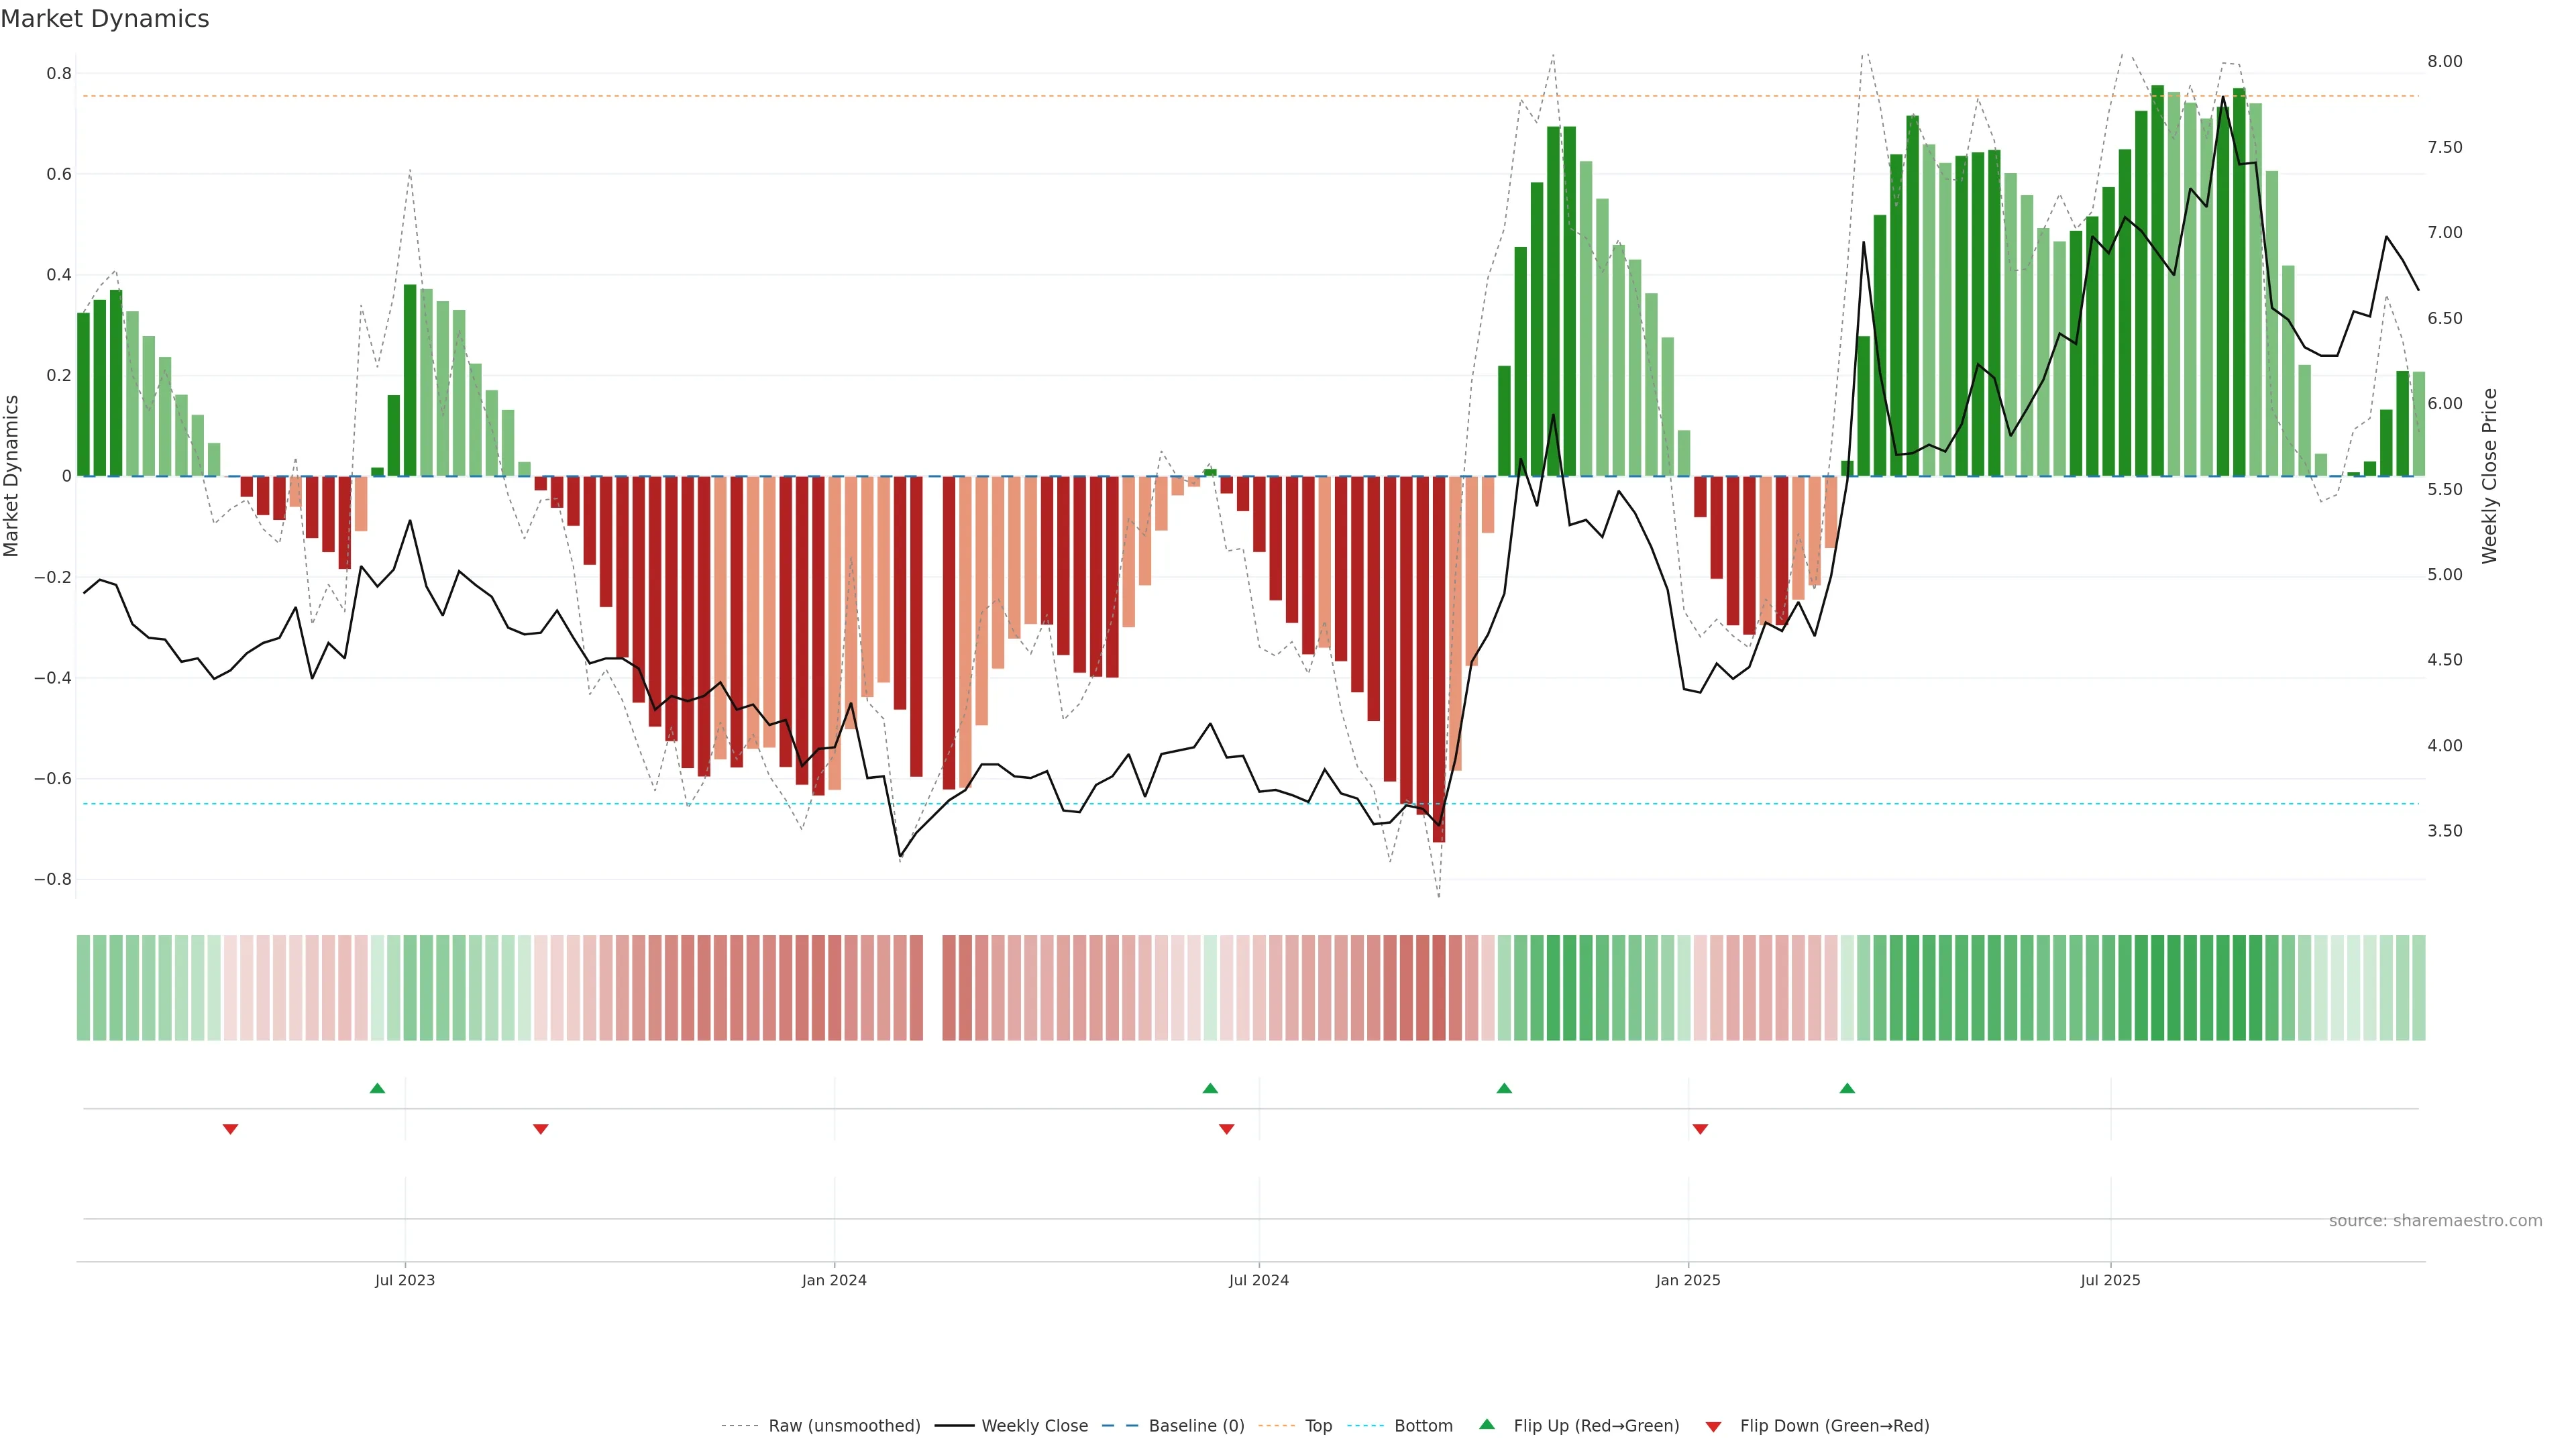
Task: Click the Market Dynamics chart title
Action: pos(105,19)
